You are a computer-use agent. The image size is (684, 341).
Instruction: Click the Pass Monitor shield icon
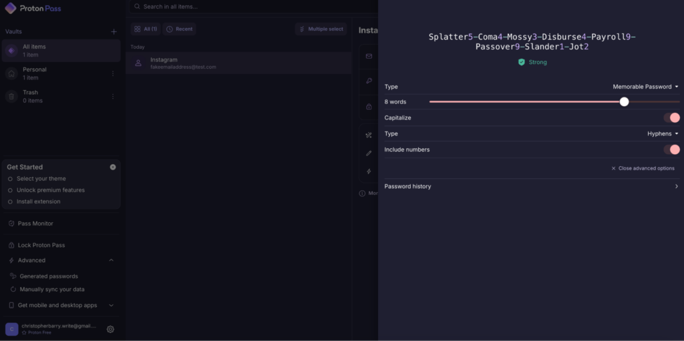[x=12, y=224]
